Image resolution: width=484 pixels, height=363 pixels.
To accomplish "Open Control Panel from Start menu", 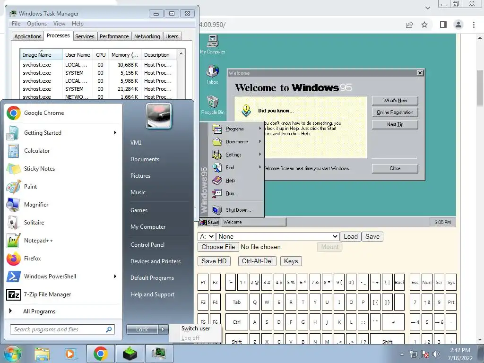I will pyautogui.click(x=147, y=245).
